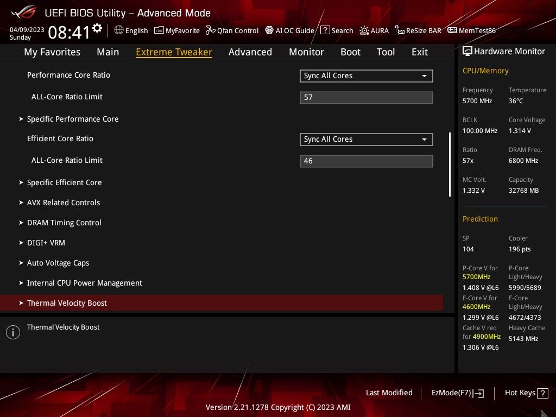Click 32768 MB capacity value
The height and width of the screenshot is (417, 556).
click(x=524, y=191)
